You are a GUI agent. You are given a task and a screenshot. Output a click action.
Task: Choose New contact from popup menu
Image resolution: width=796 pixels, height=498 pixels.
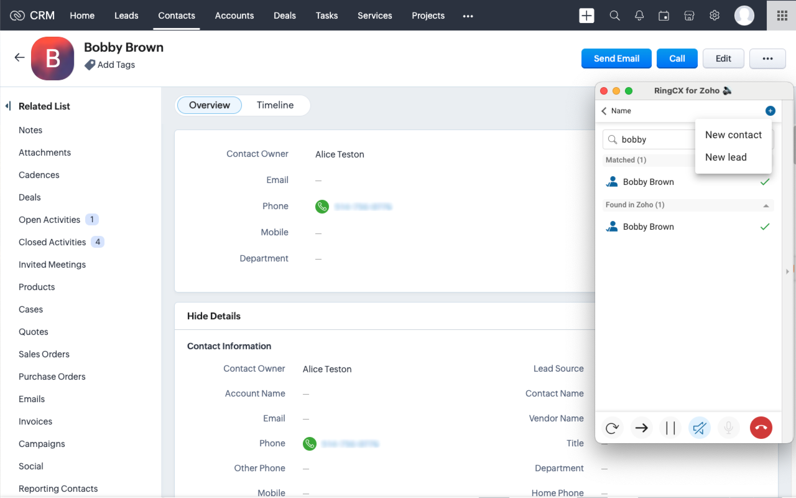click(733, 135)
